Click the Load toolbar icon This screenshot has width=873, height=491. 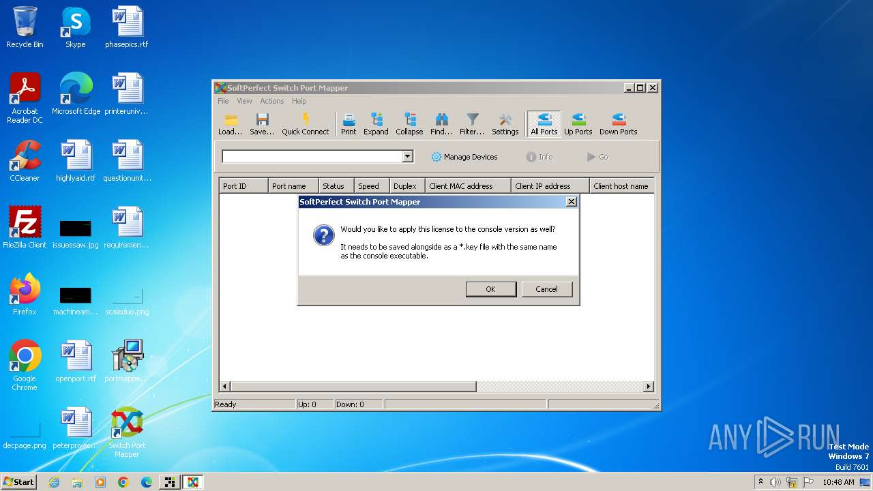tap(230, 124)
